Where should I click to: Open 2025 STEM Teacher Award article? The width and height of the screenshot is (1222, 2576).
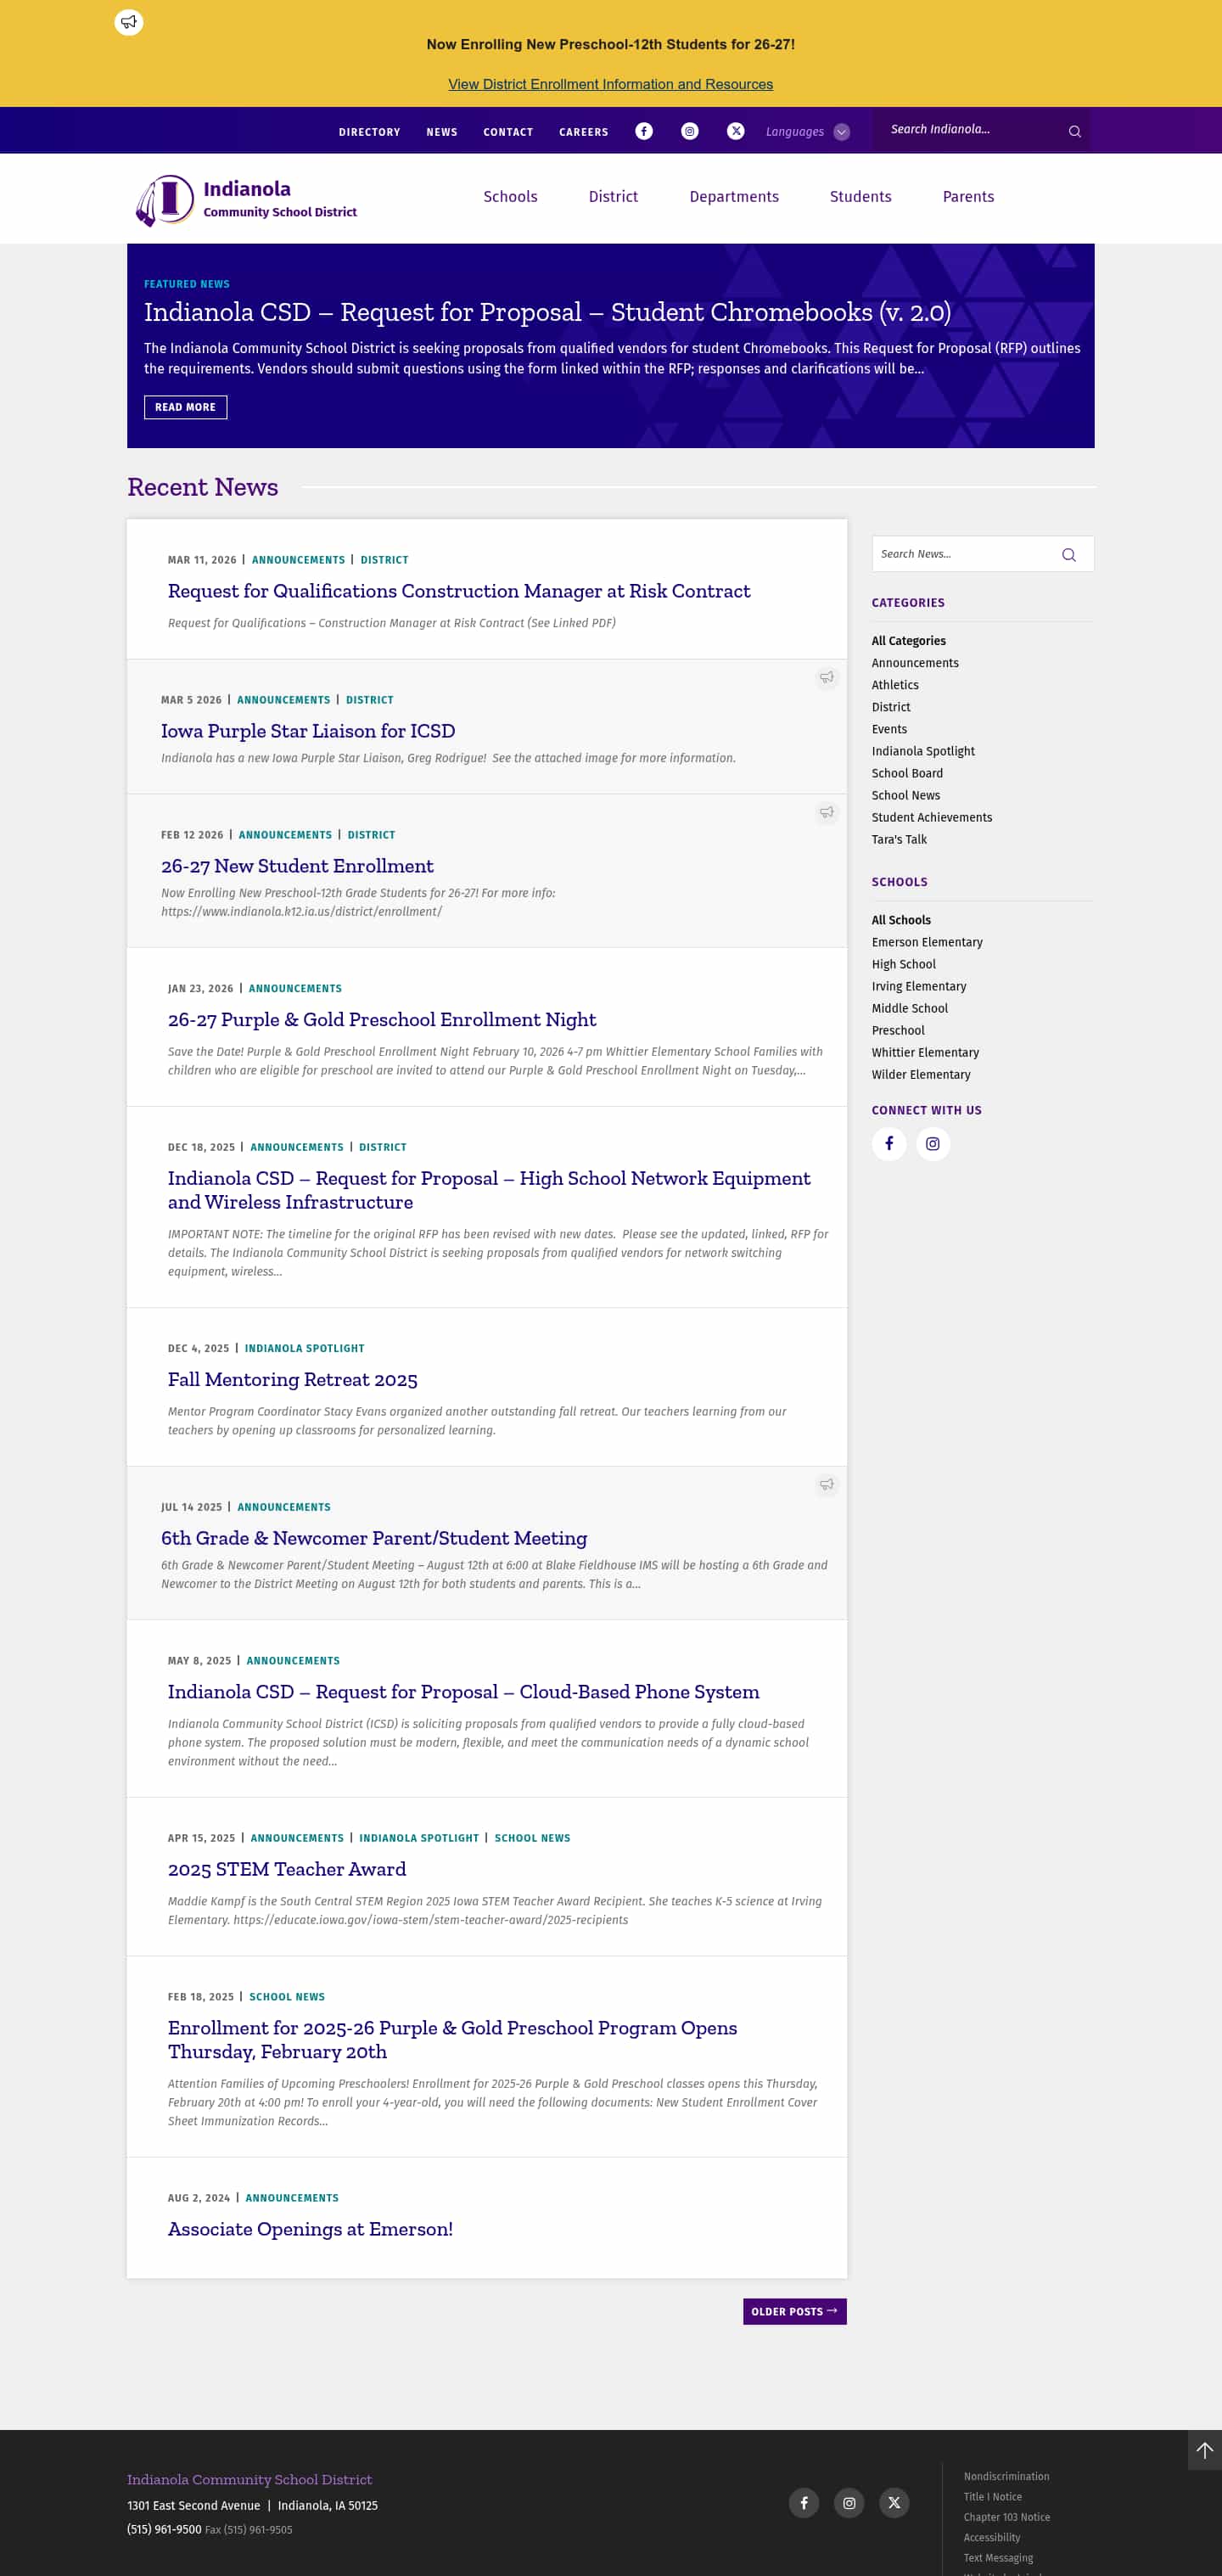(287, 1869)
